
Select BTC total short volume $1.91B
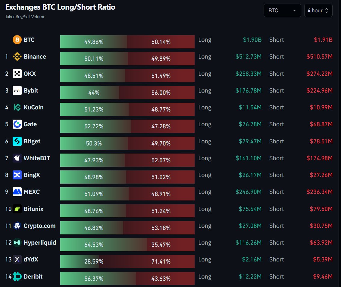point(323,40)
